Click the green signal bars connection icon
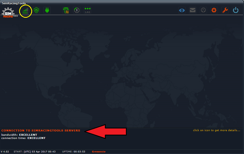Image resolution: width=244 pixels, height=154 pixels. [25, 11]
